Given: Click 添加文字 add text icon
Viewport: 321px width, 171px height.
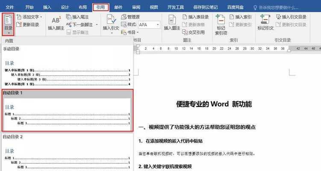Looking at the screenshot, I should (x=19, y=17).
